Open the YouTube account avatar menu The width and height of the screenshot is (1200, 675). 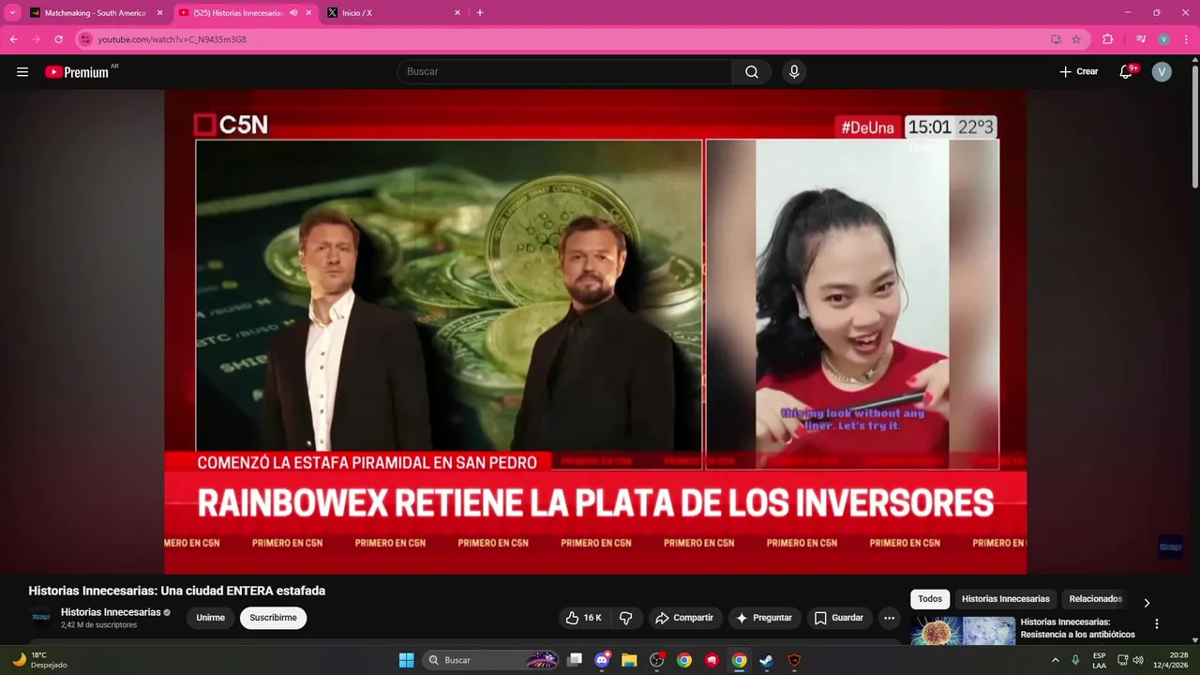(x=1162, y=71)
